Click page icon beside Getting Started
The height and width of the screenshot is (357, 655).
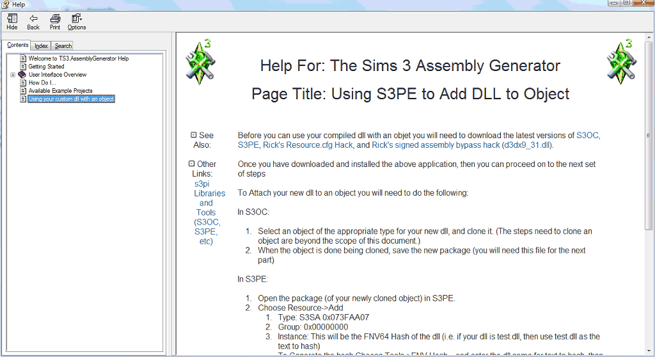(x=24, y=67)
